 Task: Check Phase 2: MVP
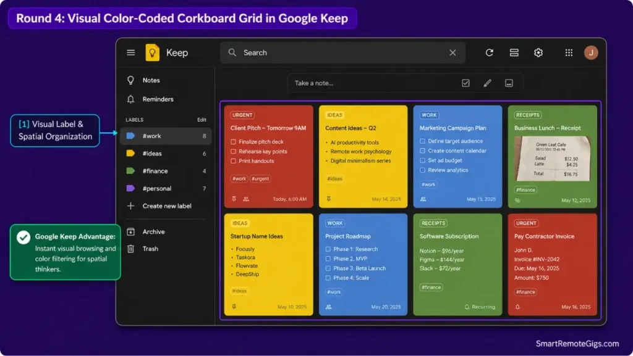(x=328, y=259)
